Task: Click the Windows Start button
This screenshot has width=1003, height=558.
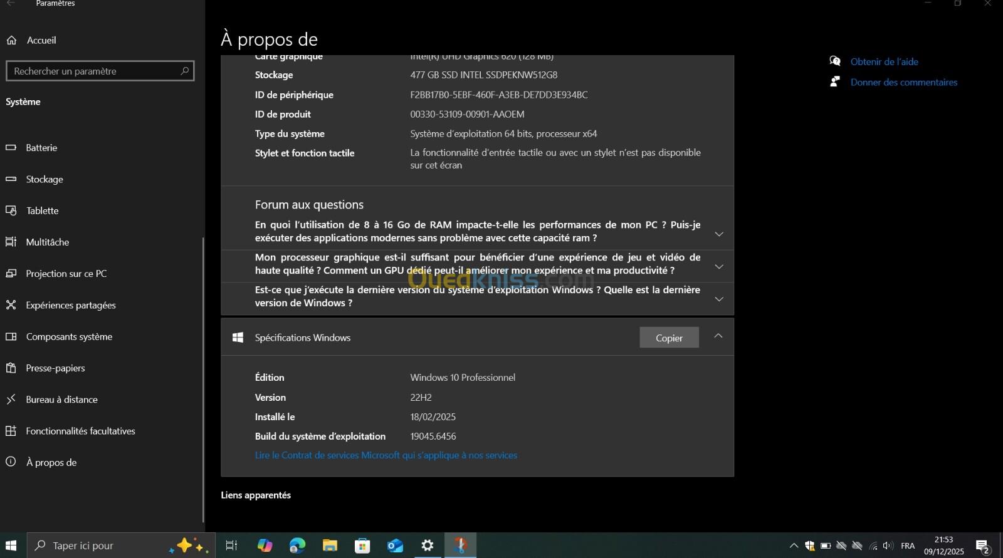Action: click(11, 545)
